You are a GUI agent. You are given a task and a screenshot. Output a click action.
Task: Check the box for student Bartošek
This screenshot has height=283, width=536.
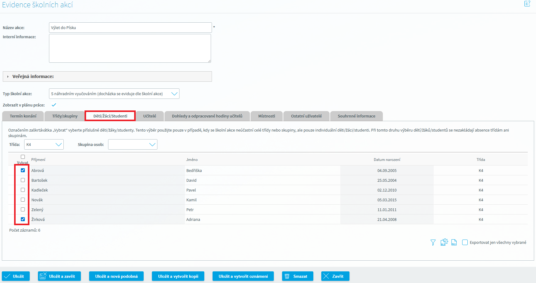pos(23,180)
